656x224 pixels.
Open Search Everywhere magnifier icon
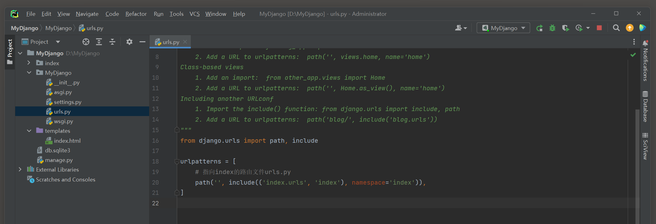pyautogui.click(x=616, y=28)
